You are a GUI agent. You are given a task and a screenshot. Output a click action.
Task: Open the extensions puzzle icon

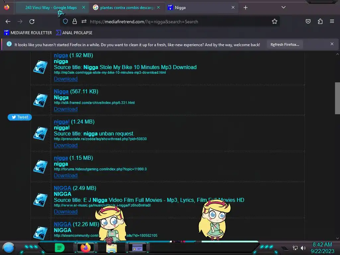coord(320,21)
